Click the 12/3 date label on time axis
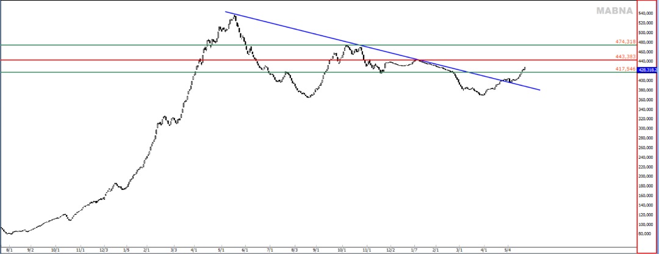659x254 pixels. [103, 250]
